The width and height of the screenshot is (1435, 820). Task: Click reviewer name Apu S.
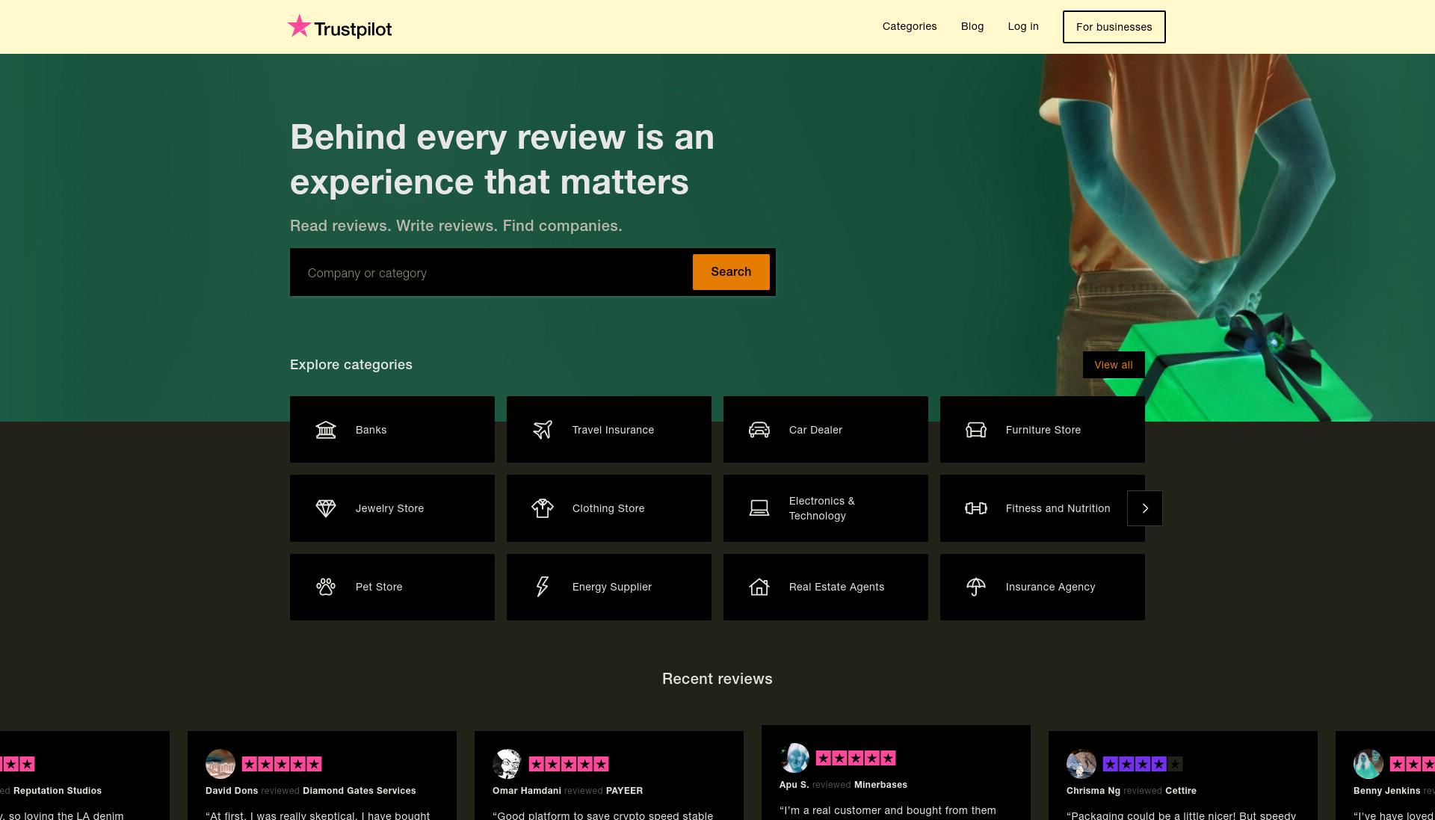tap(794, 785)
